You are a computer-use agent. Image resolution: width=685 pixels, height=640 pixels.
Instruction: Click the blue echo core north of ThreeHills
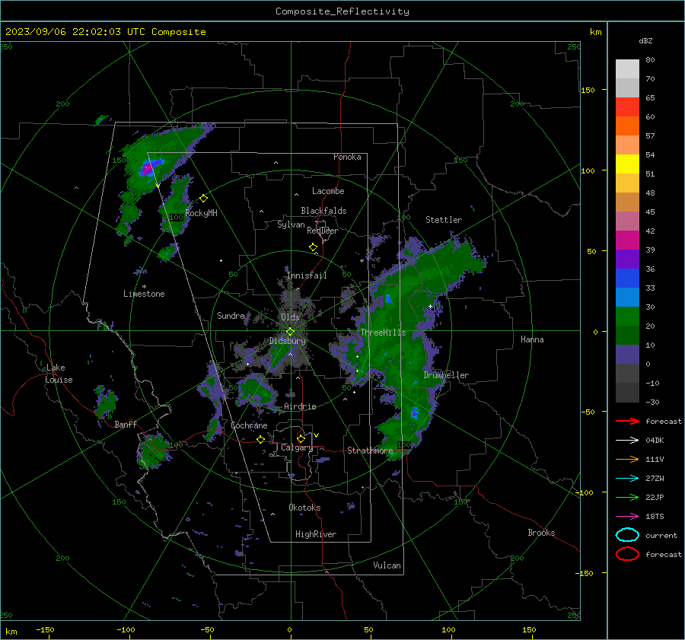[x=388, y=299]
